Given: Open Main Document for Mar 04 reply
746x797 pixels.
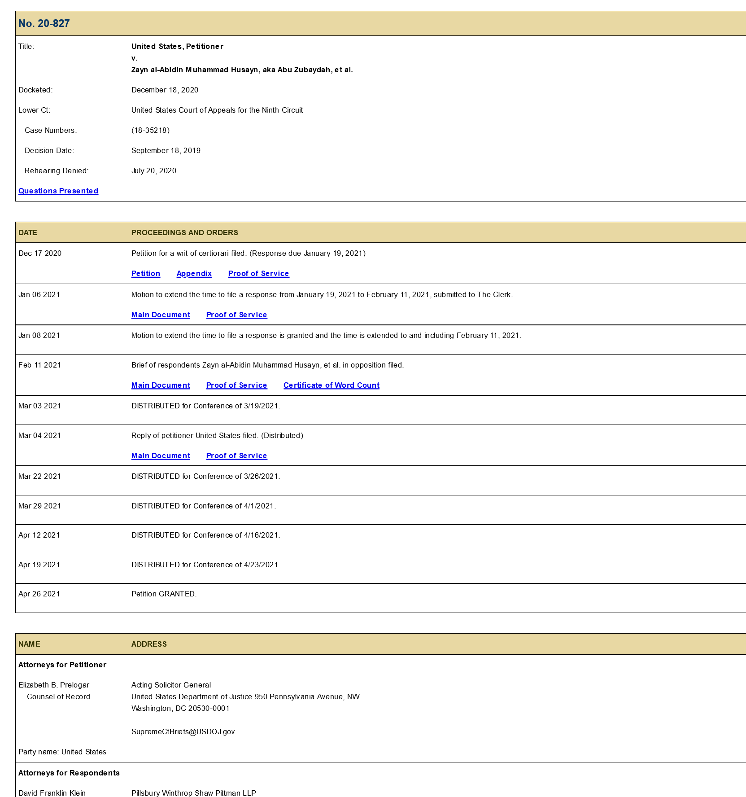Looking at the screenshot, I should coord(161,455).
